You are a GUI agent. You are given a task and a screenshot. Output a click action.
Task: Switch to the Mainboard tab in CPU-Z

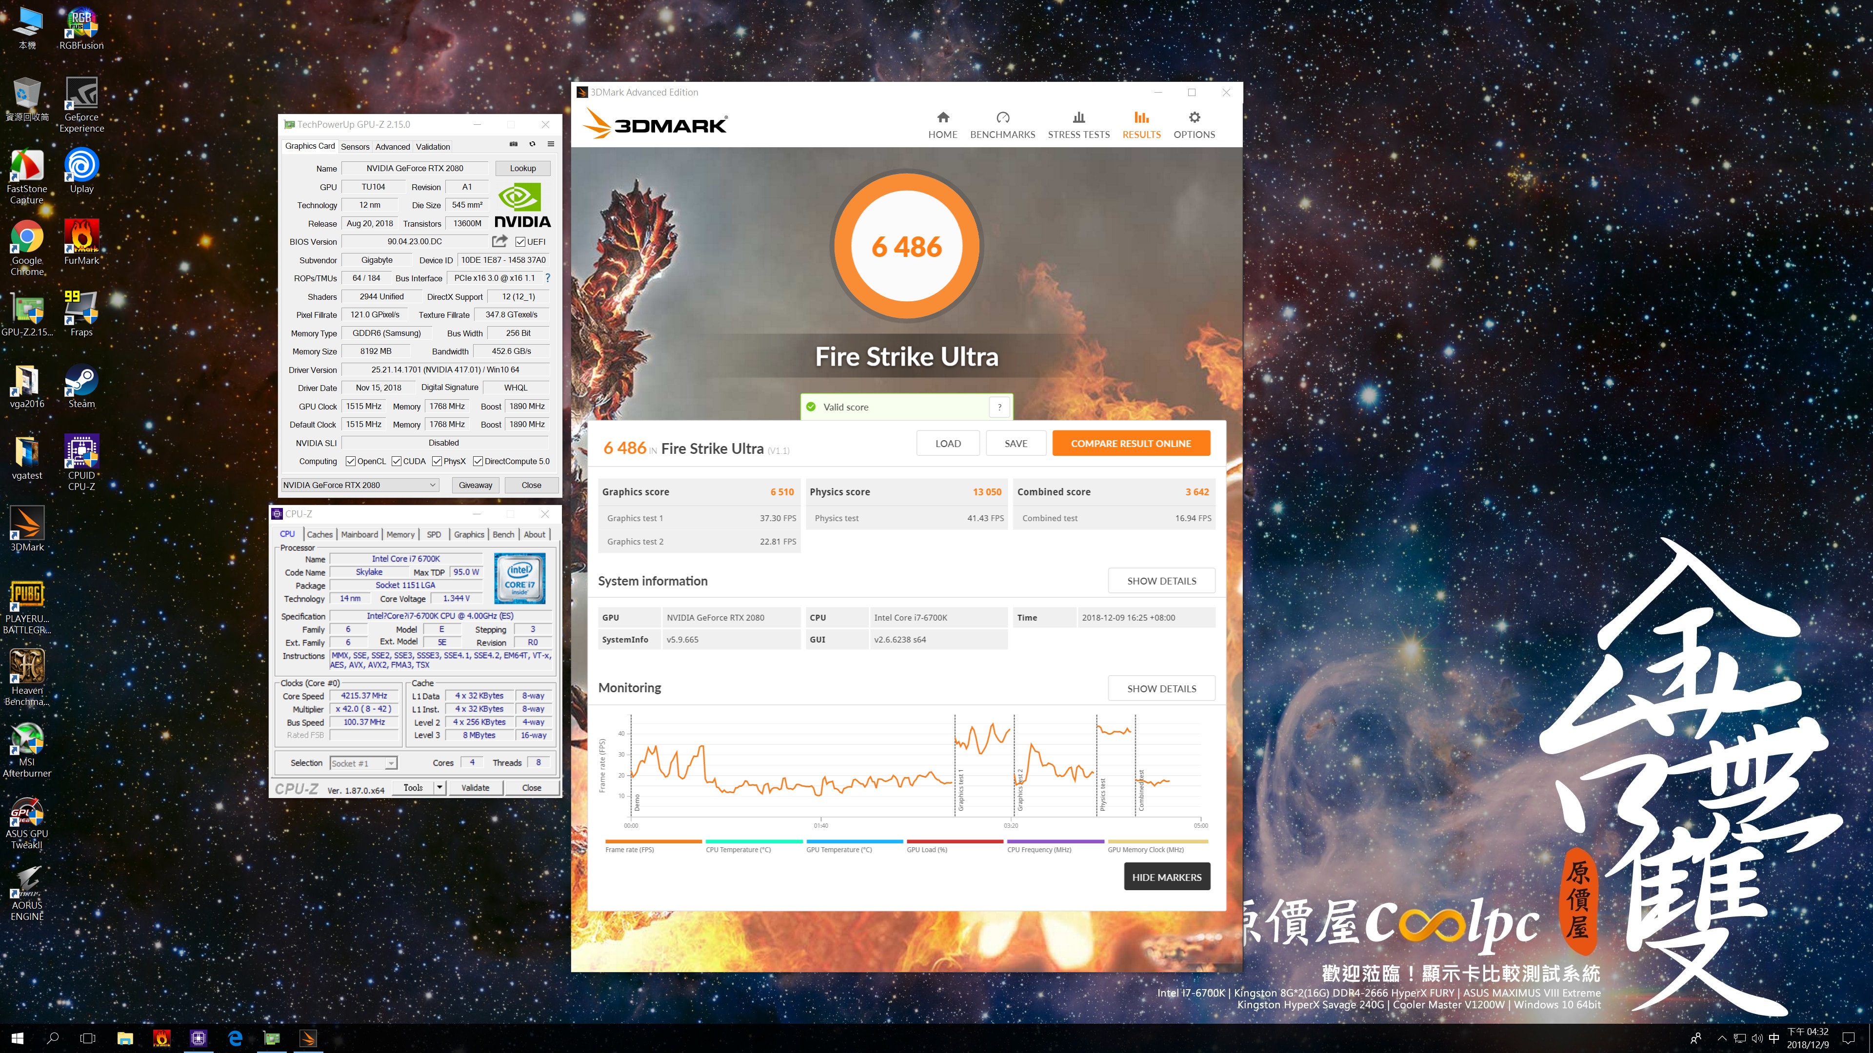click(x=359, y=534)
